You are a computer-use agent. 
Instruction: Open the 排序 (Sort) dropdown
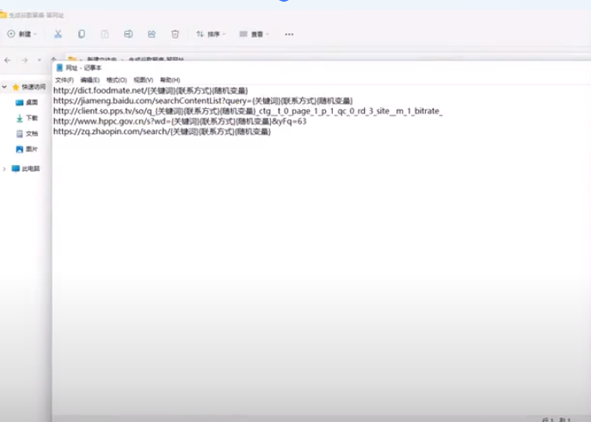211,34
